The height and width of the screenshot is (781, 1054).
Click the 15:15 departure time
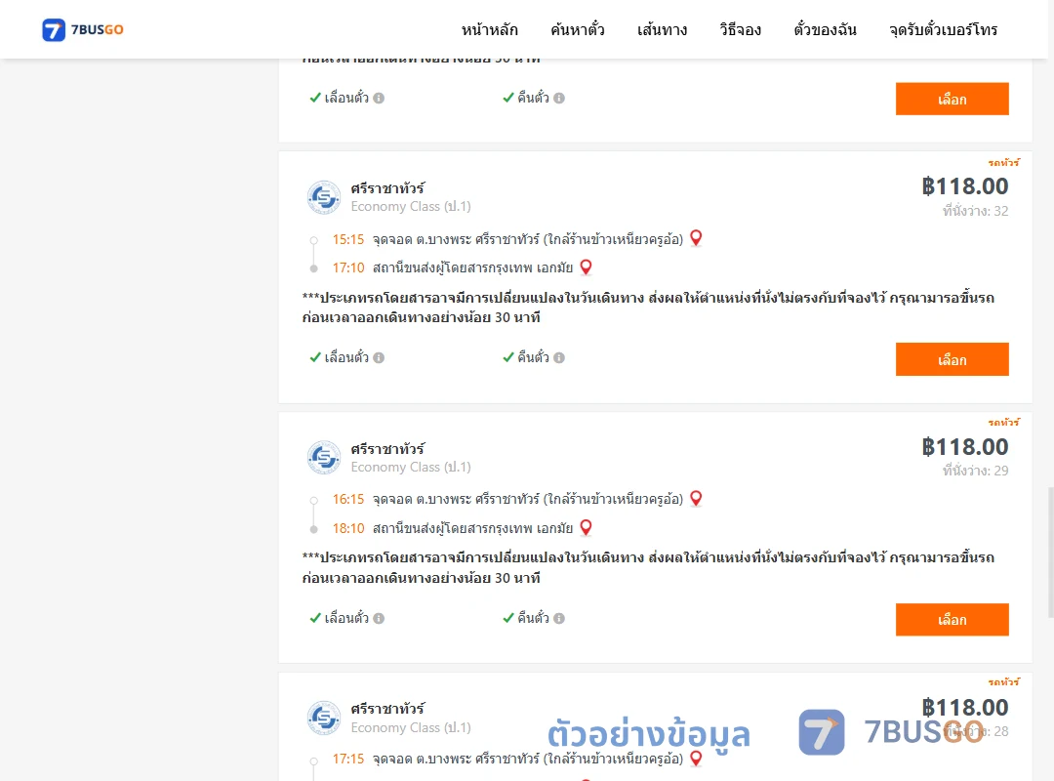(x=348, y=239)
